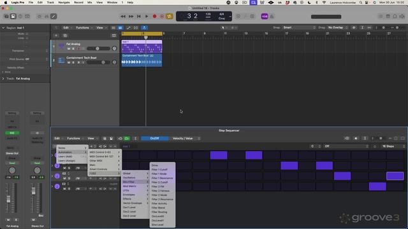Click the Fat Analog pan knob

point(114,48)
